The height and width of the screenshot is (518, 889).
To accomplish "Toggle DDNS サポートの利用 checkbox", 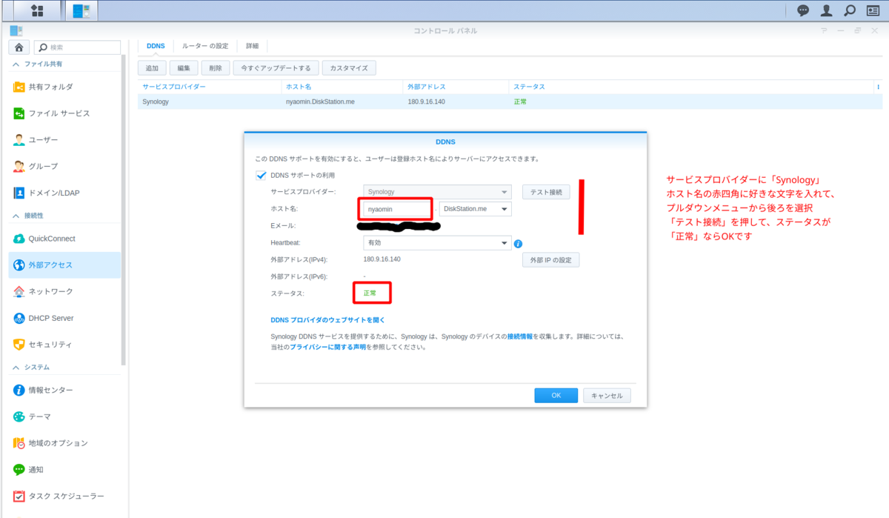I will [261, 176].
